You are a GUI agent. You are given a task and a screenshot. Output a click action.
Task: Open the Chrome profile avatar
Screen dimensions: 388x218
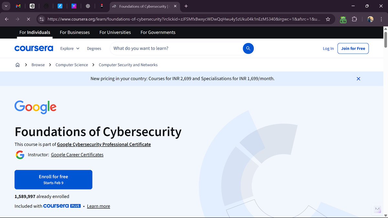tap(370, 19)
